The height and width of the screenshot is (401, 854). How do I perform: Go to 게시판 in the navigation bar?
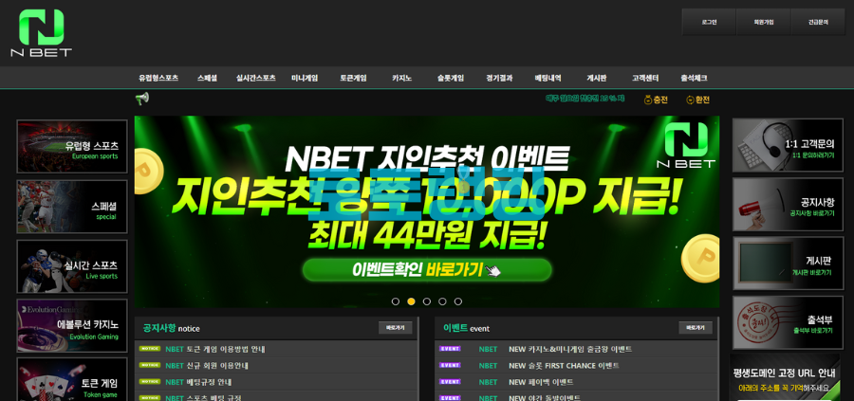pos(597,78)
